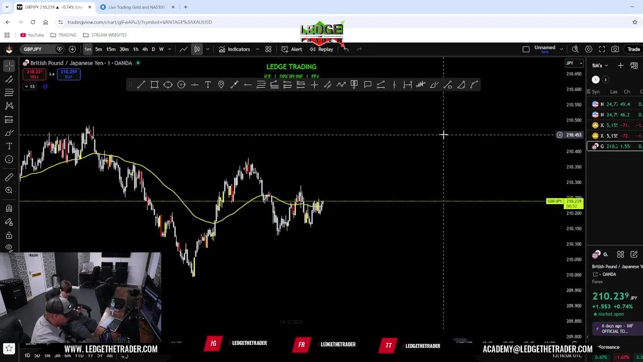The width and height of the screenshot is (643, 362).
Task: Click the 210.22 SELL button
Action: tap(35, 74)
